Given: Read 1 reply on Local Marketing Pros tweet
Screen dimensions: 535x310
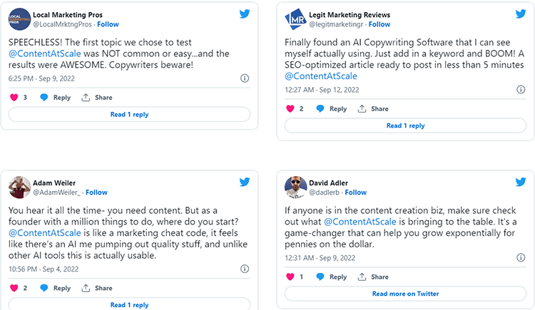Looking at the screenshot, I should pyautogui.click(x=129, y=114).
